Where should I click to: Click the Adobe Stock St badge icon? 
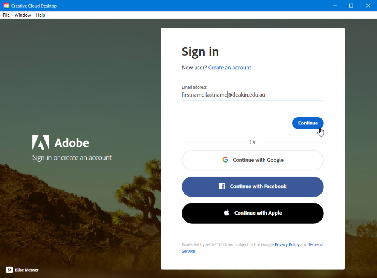click(x=9, y=270)
